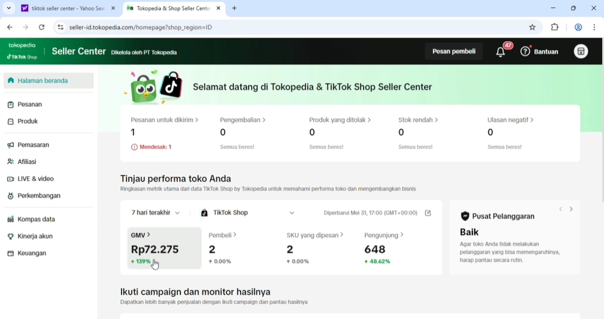The height and width of the screenshot is (319, 604).
Task: Click the Tokopedia TikTok Shop logo
Action: tap(22, 51)
